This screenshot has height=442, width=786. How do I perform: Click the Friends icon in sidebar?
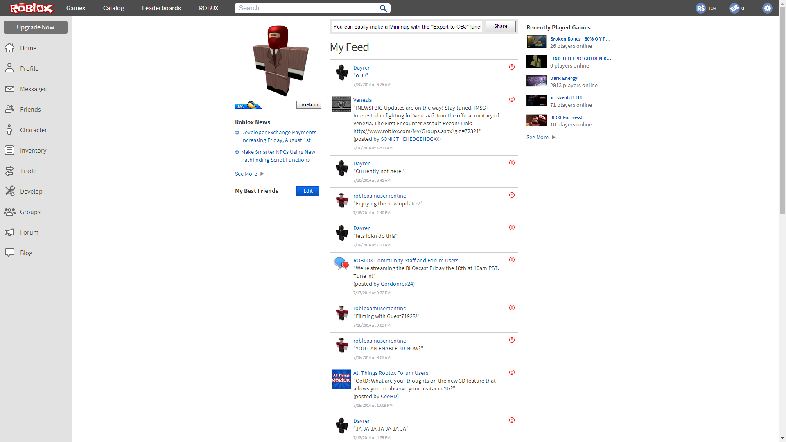click(x=9, y=109)
